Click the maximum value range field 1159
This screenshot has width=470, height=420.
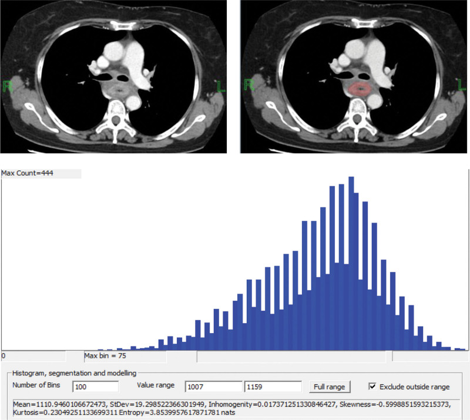(x=273, y=387)
